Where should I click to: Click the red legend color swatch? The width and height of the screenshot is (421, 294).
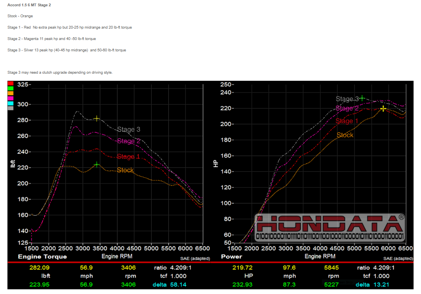click(11, 83)
